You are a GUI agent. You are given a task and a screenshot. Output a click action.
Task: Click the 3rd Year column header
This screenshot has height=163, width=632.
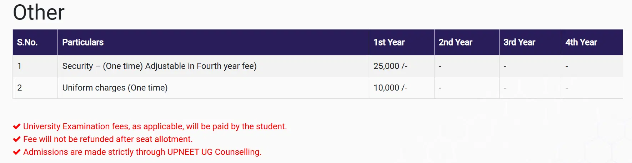pos(519,42)
